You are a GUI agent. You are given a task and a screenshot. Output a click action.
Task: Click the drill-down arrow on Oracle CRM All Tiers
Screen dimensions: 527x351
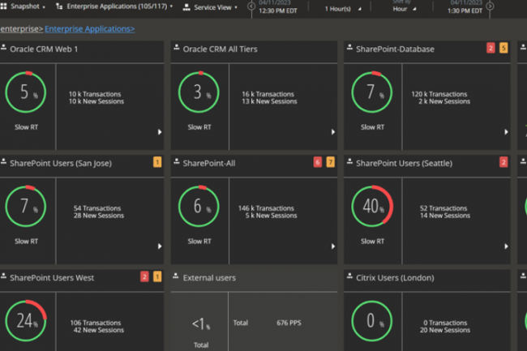coord(332,132)
